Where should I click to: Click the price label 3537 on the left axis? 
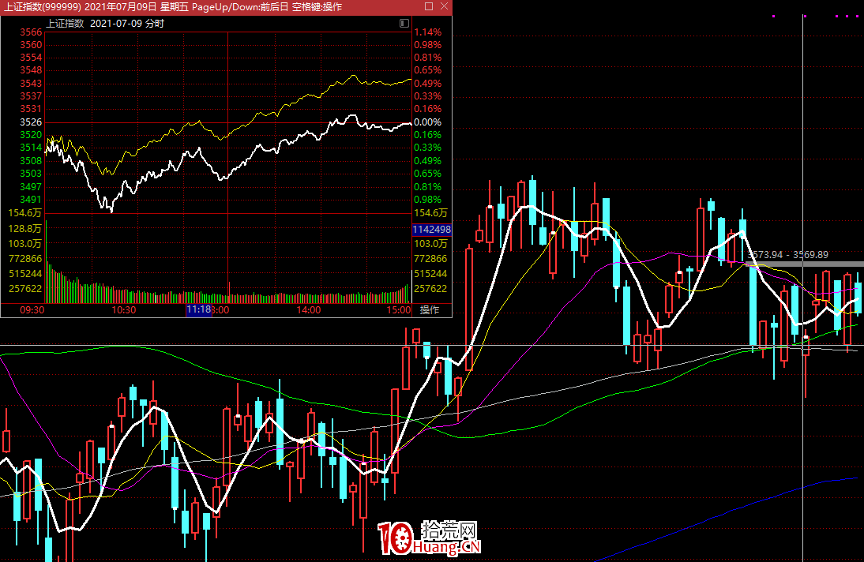click(31, 96)
